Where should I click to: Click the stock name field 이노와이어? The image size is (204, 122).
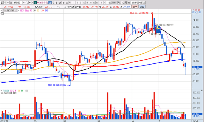tap(42, 3)
